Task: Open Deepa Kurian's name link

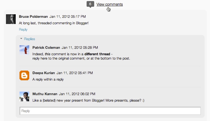Action: (44, 73)
